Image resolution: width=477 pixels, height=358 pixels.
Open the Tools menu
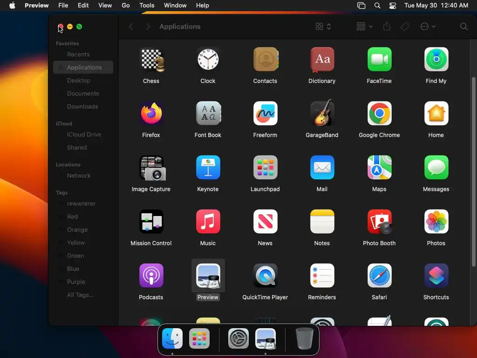147,5
